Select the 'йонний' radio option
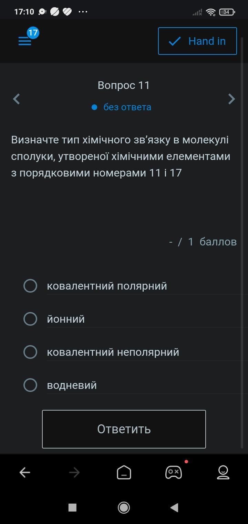Viewport: 248px width, 524px height. click(30, 319)
